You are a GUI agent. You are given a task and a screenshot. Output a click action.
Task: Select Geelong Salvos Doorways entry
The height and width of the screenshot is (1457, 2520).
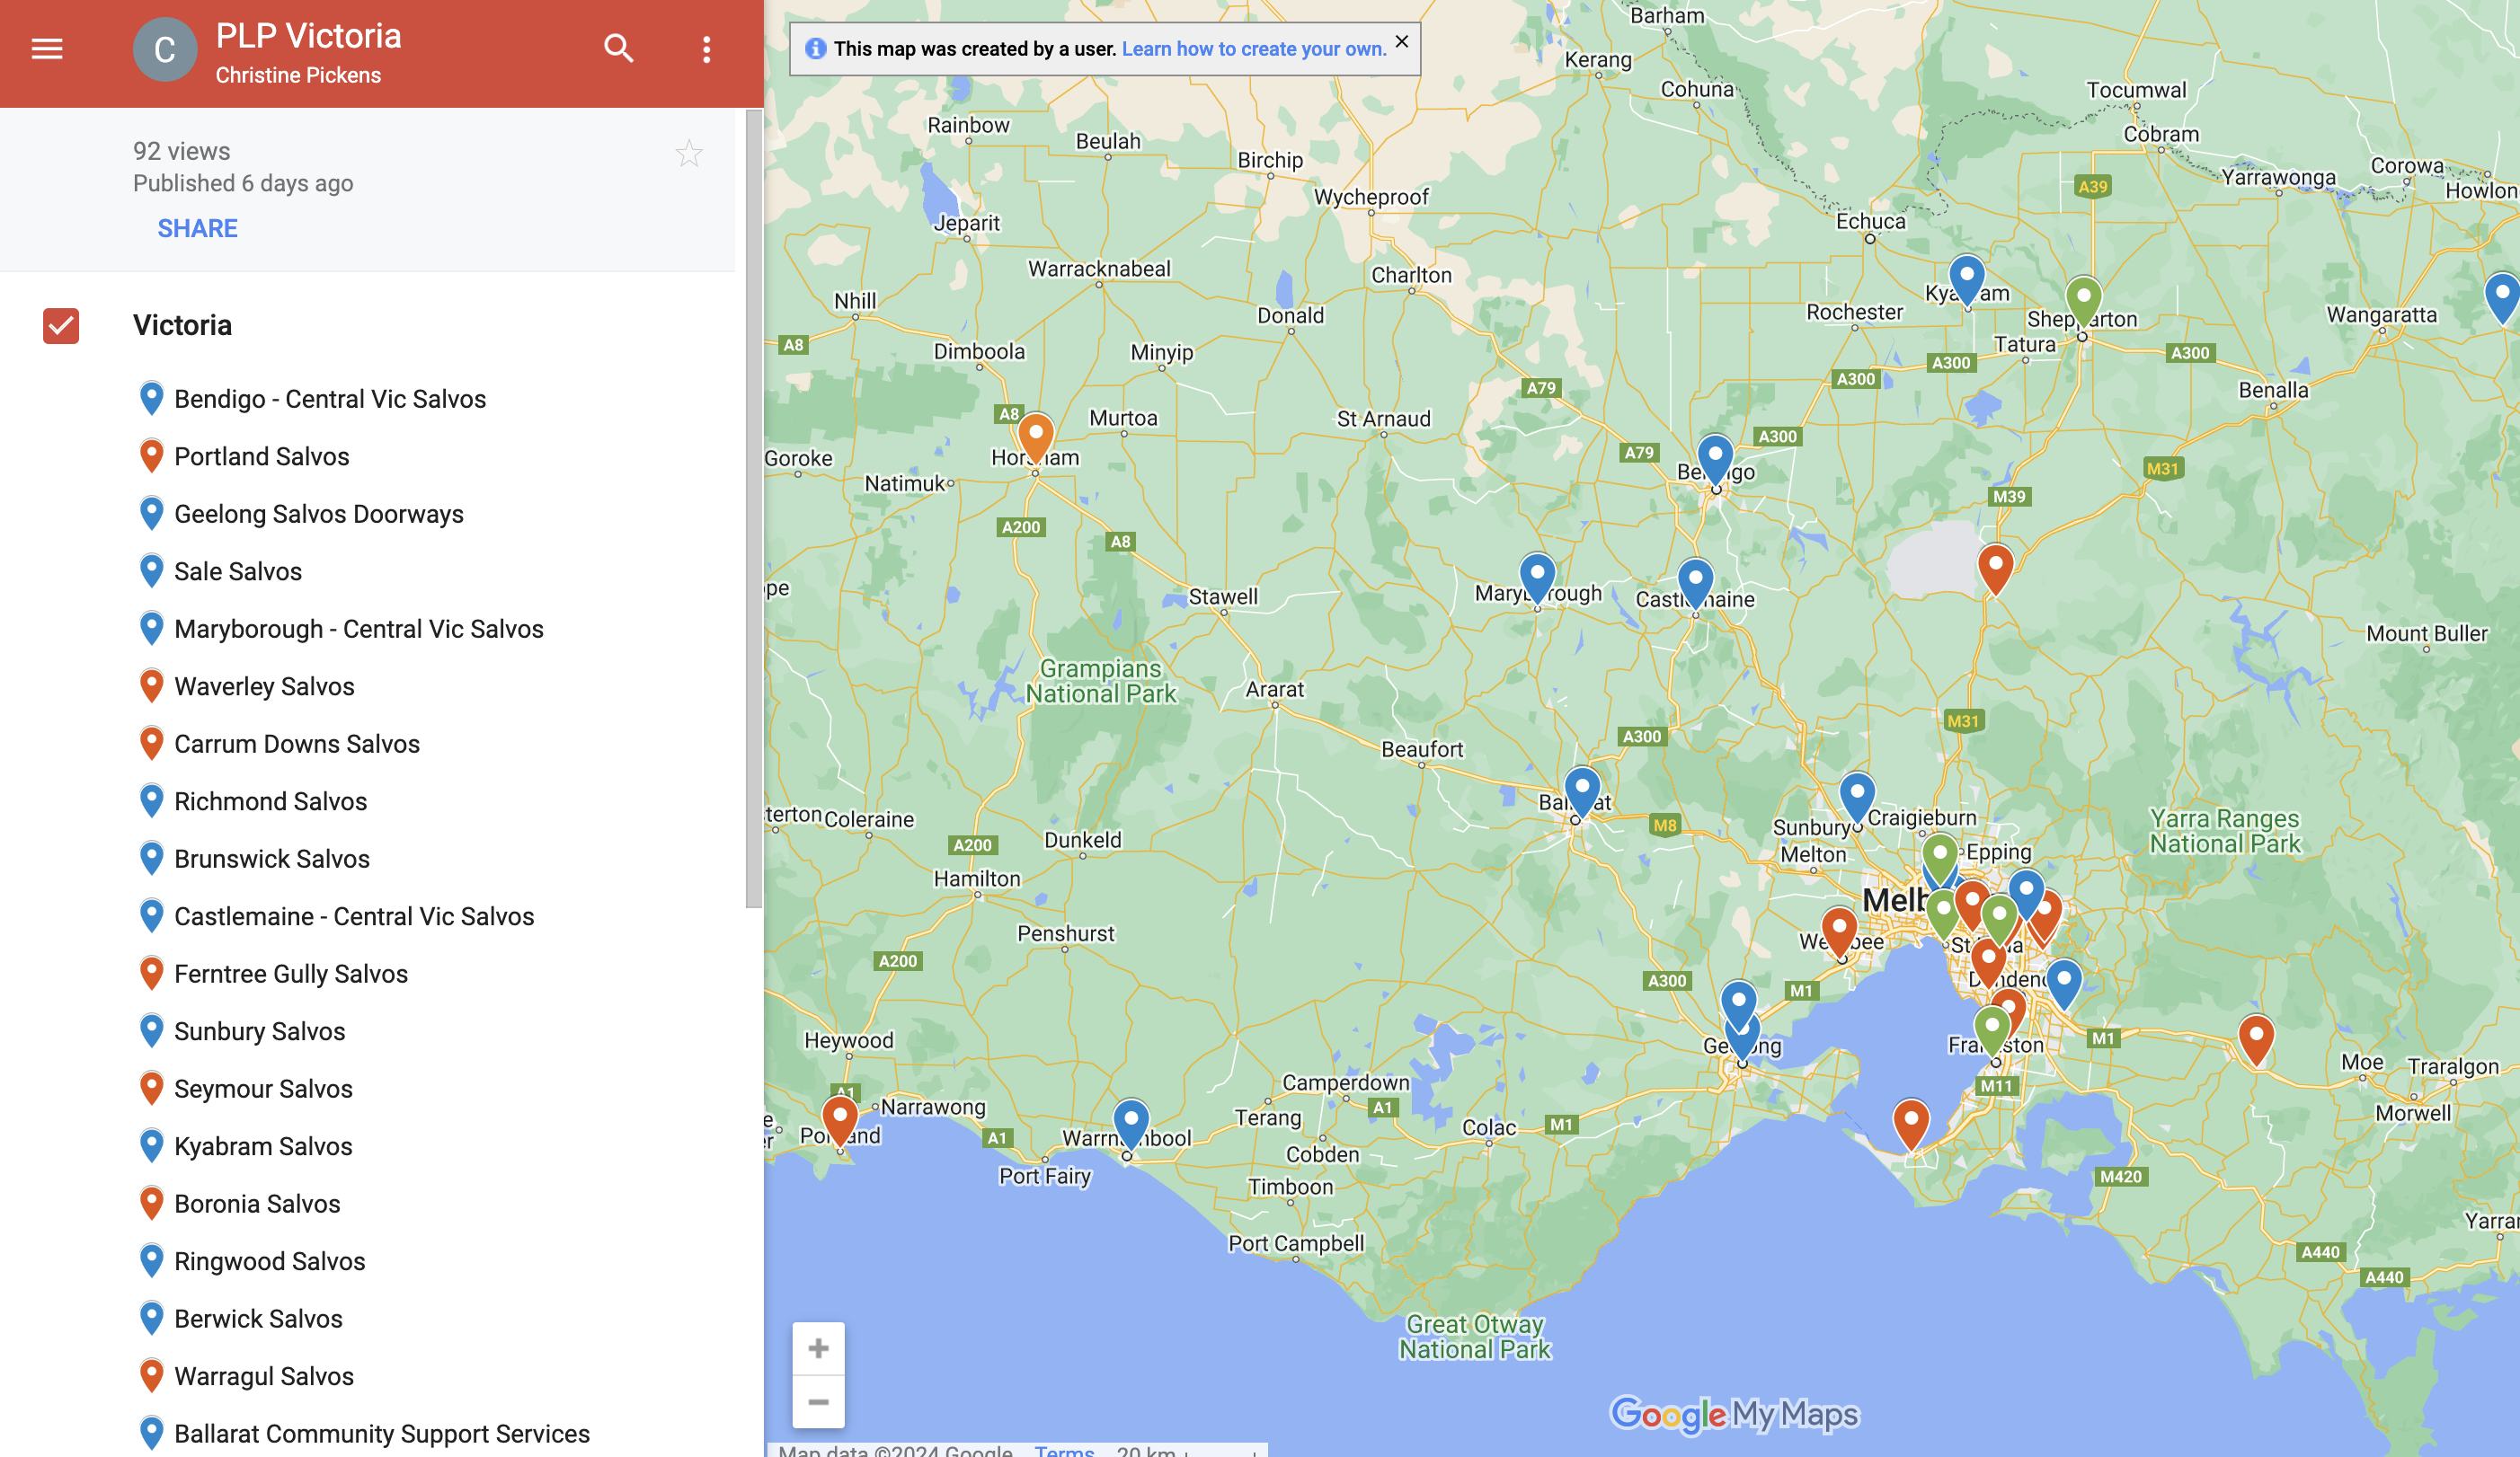(319, 514)
